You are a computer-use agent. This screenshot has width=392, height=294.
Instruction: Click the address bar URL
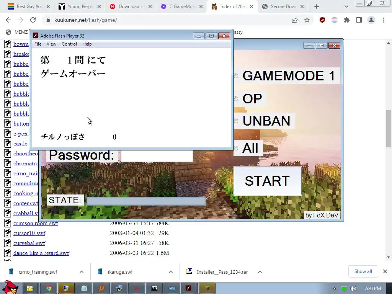(85, 20)
